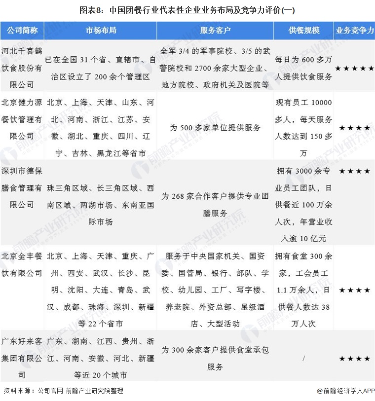Viewport: 375px width, 401px height.
Task: Click the source note 资料来源：公司官网
Action: point(64,391)
